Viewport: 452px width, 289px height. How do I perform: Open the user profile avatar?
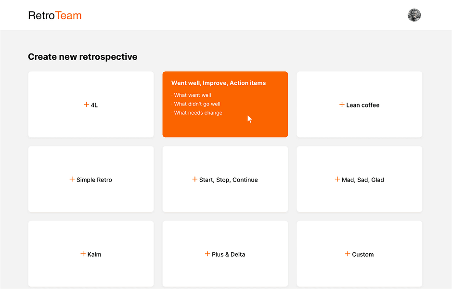pyautogui.click(x=414, y=15)
